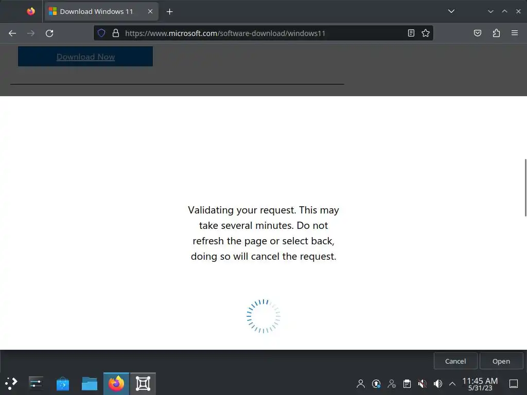
Task: Go back to the previous page
Action: (x=12, y=33)
